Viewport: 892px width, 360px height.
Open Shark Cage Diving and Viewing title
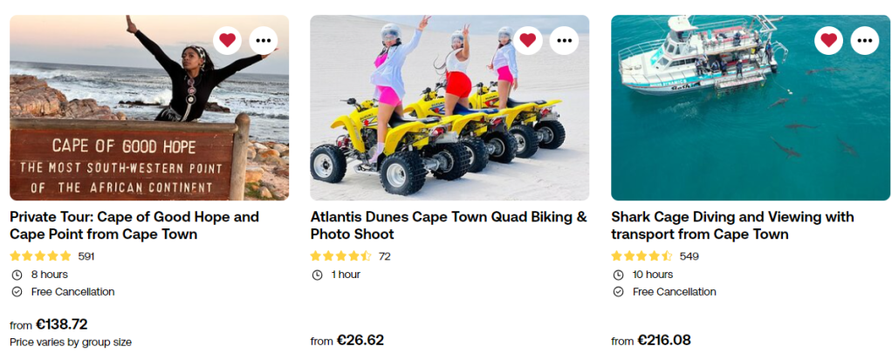point(732,225)
